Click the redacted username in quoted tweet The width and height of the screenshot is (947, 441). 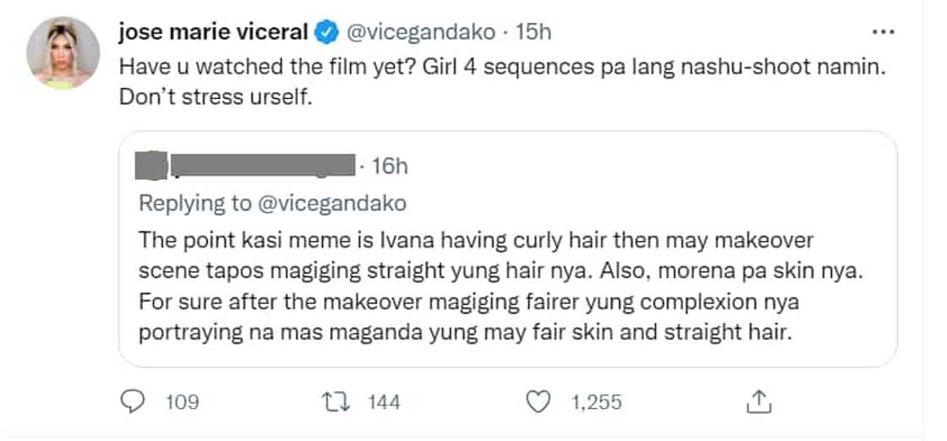(x=260, y=166)
